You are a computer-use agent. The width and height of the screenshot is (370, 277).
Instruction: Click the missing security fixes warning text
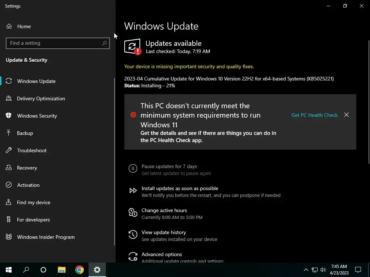[189, 66]
